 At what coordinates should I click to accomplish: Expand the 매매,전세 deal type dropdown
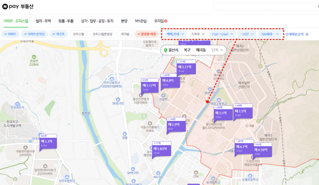click(175, 34)
